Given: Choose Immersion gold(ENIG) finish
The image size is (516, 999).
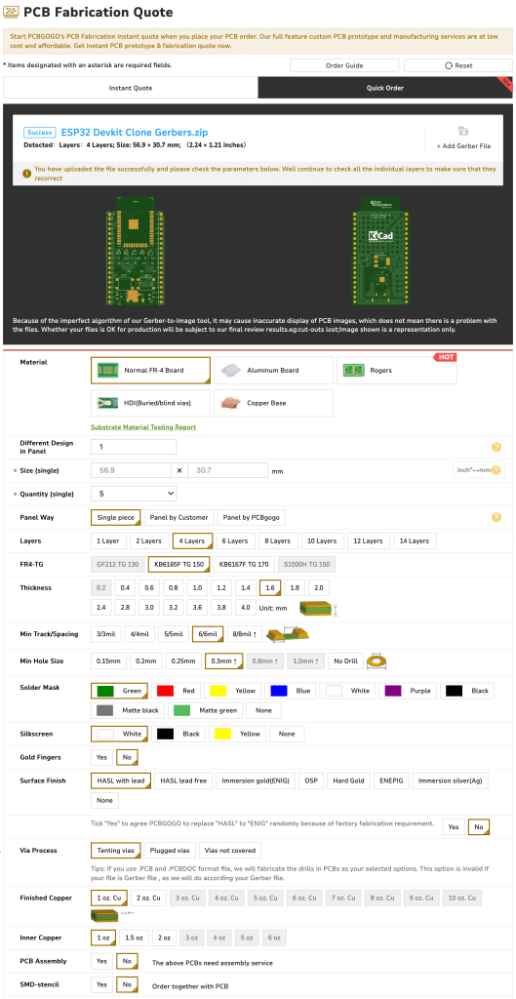Looking at the screenshot, I should (x=256, y=780).
